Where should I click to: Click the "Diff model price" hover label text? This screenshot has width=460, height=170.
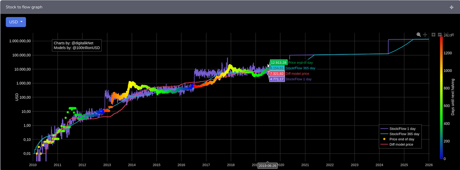(x=297, y=74)
